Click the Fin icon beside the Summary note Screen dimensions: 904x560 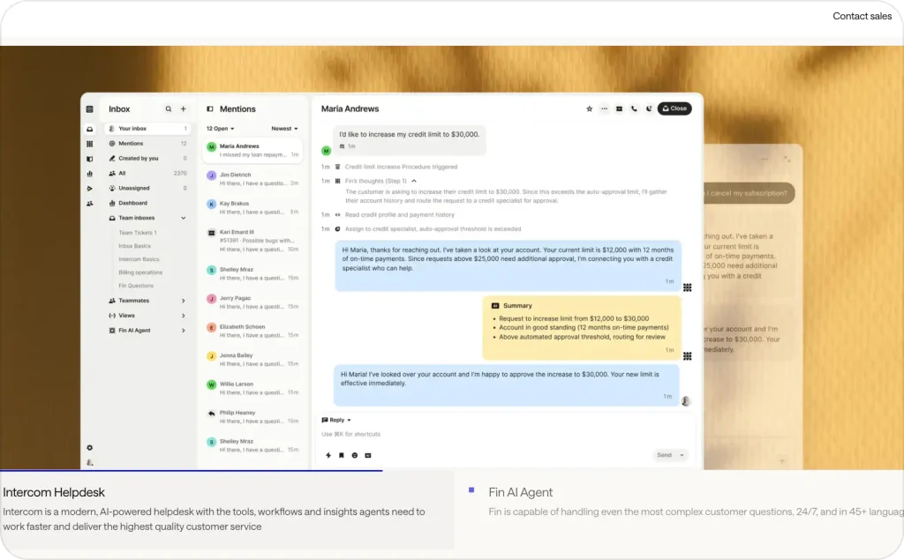click(x=687, y=356)
